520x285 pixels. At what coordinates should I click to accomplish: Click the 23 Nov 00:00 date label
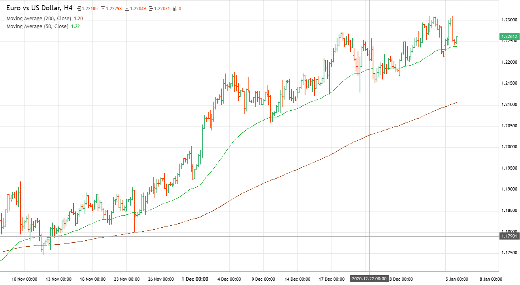pyautogui.click(x=126, y=279)
